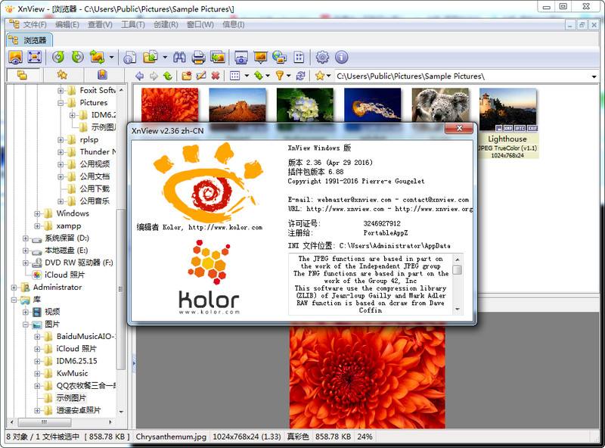Open the address path dropdown arrow
Viewport: 605px width, 448px height.
coord(594,76)
